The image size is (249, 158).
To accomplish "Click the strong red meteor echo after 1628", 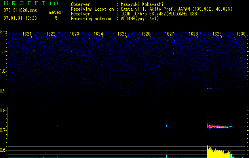I will click(220, 126).
